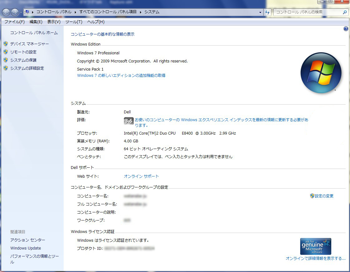Click the コンピューターの基本的な情報の表示 heading
Screen dimensions: 350x272
click(103, 34)
